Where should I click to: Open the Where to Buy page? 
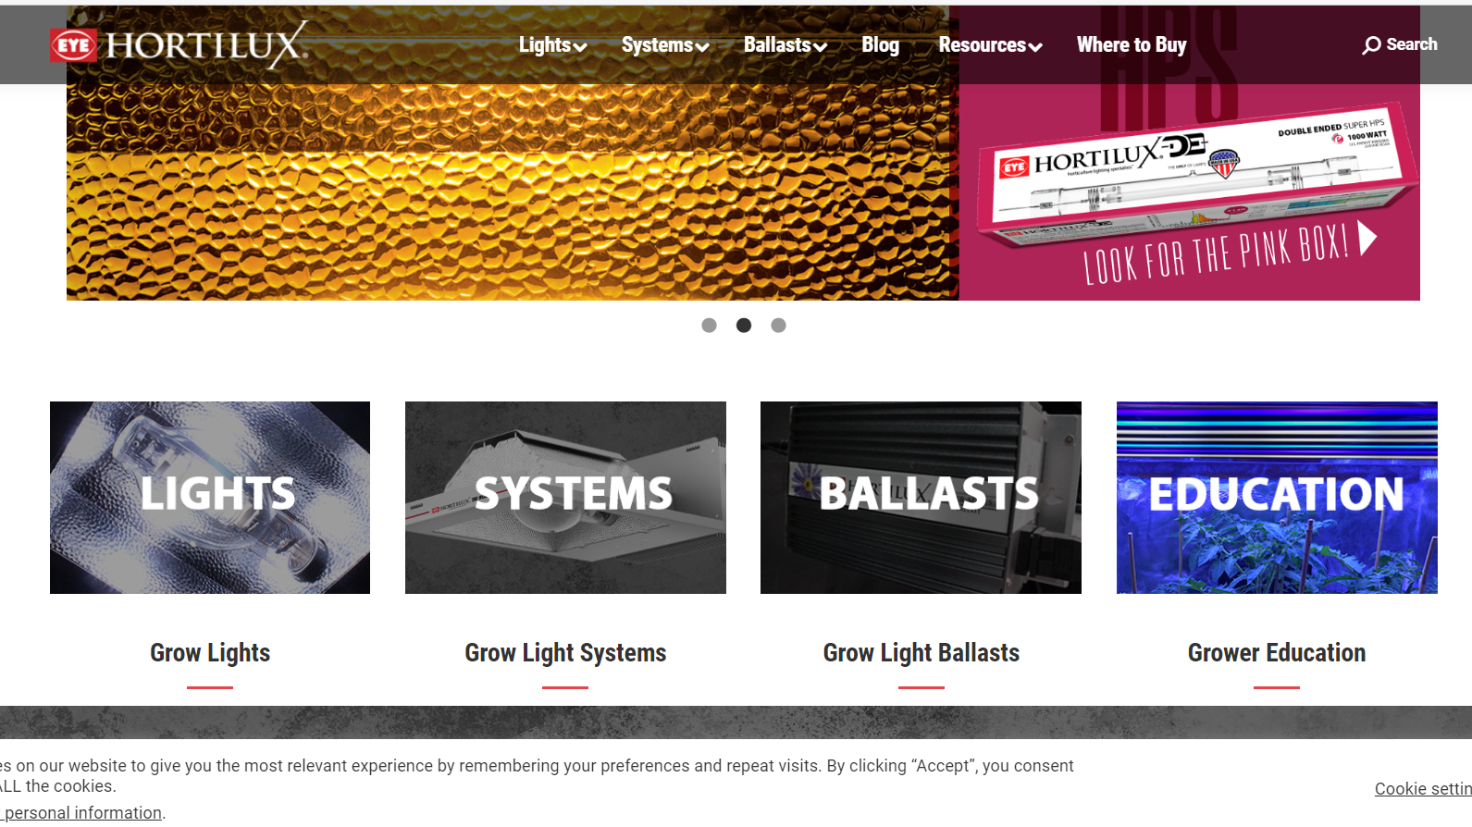(x=1132, y=44)
